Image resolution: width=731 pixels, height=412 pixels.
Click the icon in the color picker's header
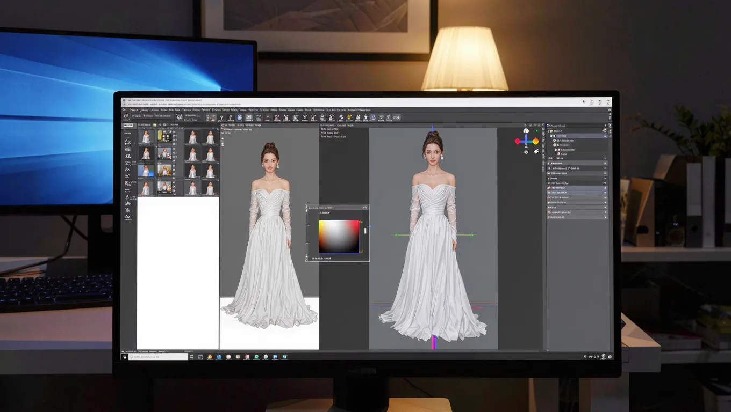tap(365, 207)
